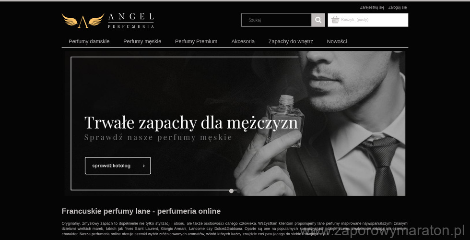Open the shopping basket icon
Image resolution: width=470 pixels, height=240 pixels.
(335, 20)
